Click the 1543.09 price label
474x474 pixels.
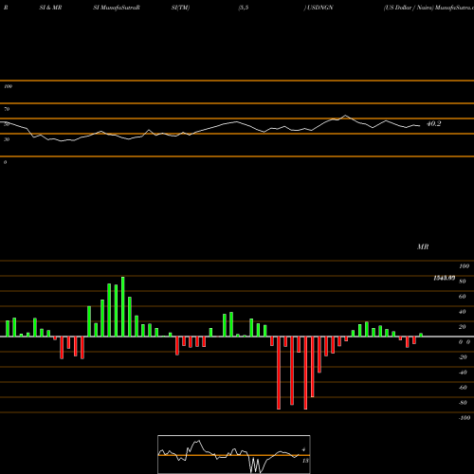[444, 278]
